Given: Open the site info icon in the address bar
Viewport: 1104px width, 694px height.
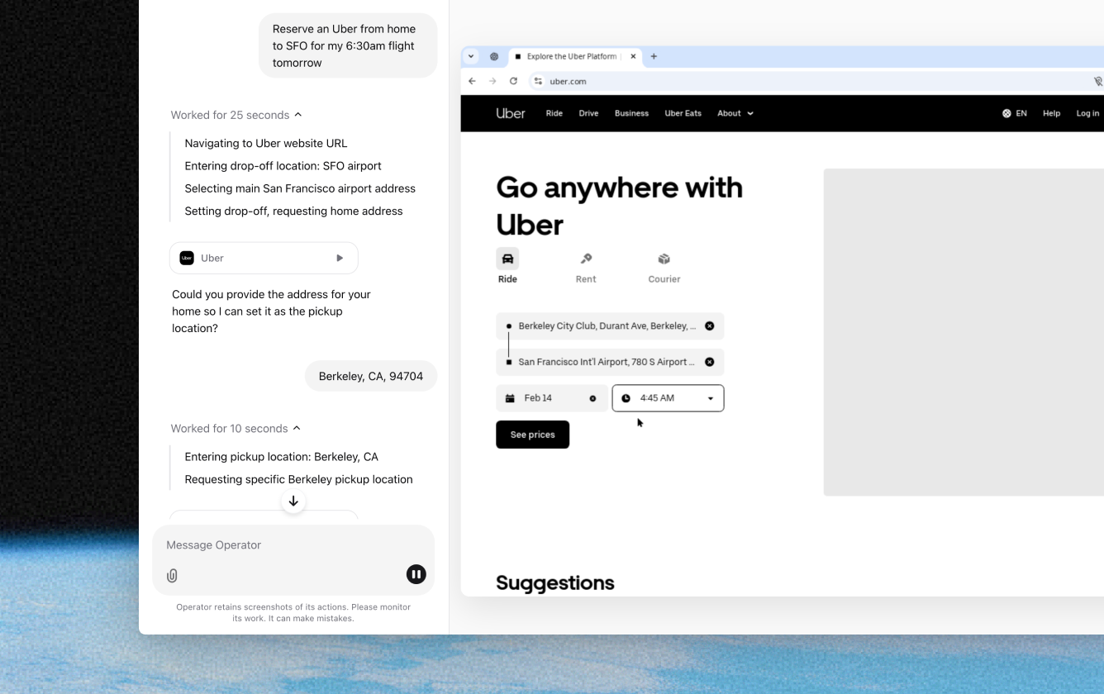Looking at the screenshot, I should pyautogui.click(x=538, y=81).
